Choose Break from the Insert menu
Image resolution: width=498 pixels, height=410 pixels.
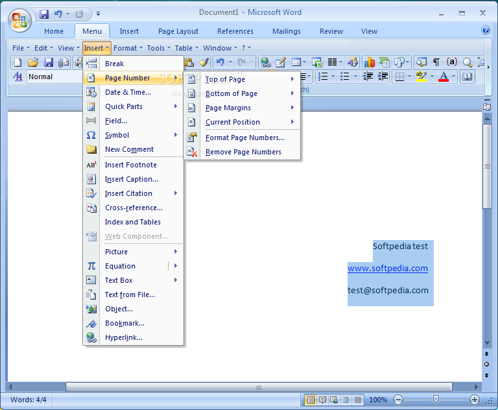(x=133, y=64)
